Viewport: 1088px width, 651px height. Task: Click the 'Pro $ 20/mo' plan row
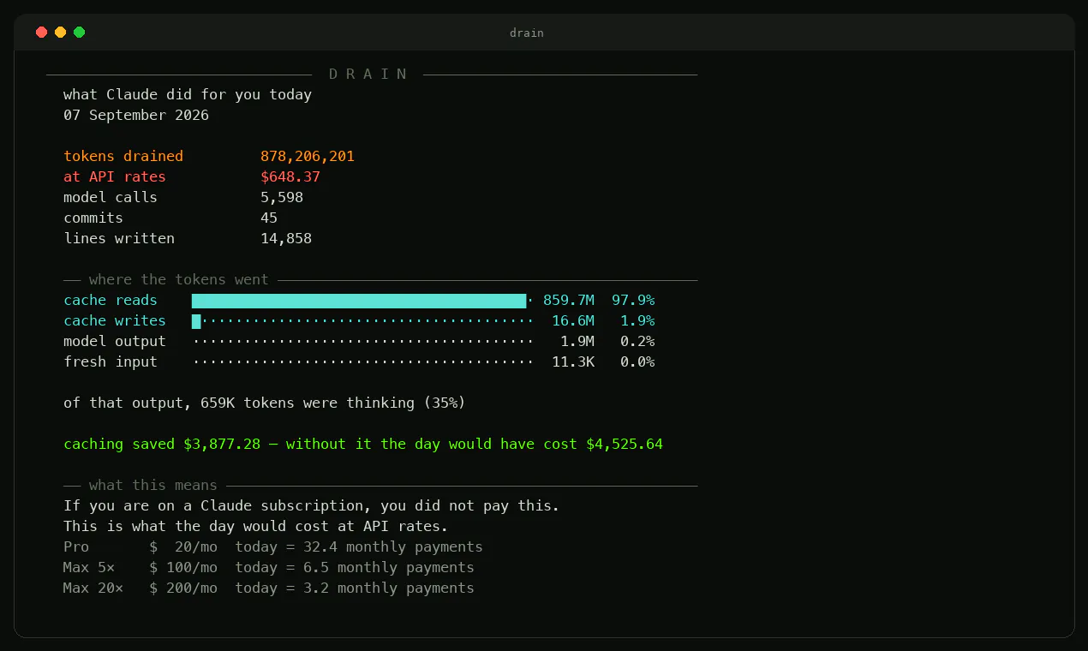pos(273,546)
